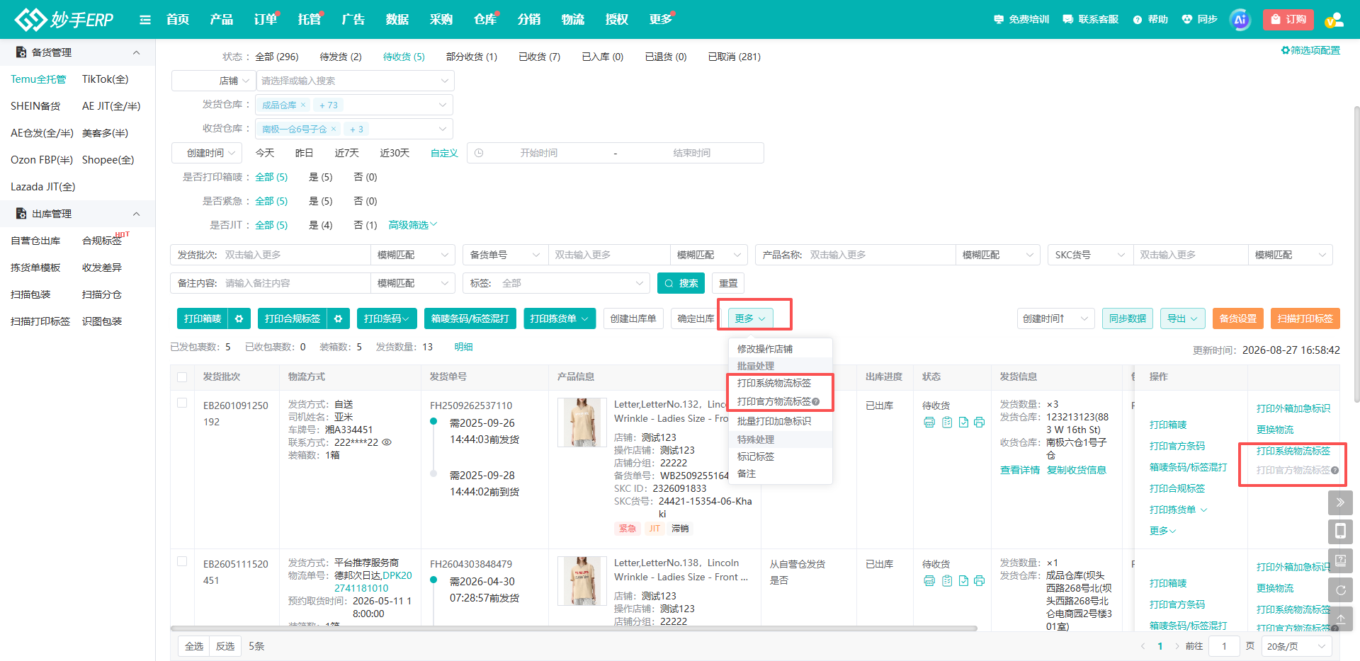This screenshot has height=661, width=1360.
Task: Click the horizontal scrollbar under the table
Action: click(x=574, y=628)
